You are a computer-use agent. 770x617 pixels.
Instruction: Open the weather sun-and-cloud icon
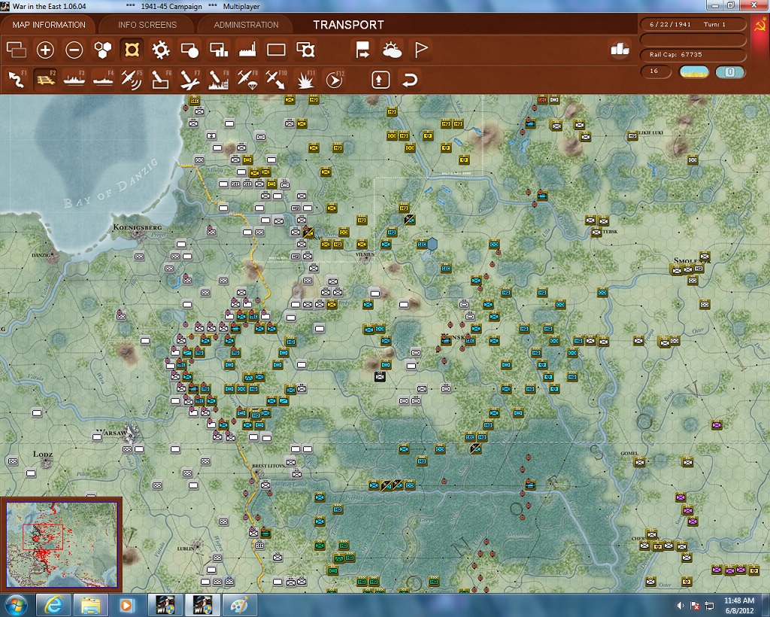pos(392,50)
